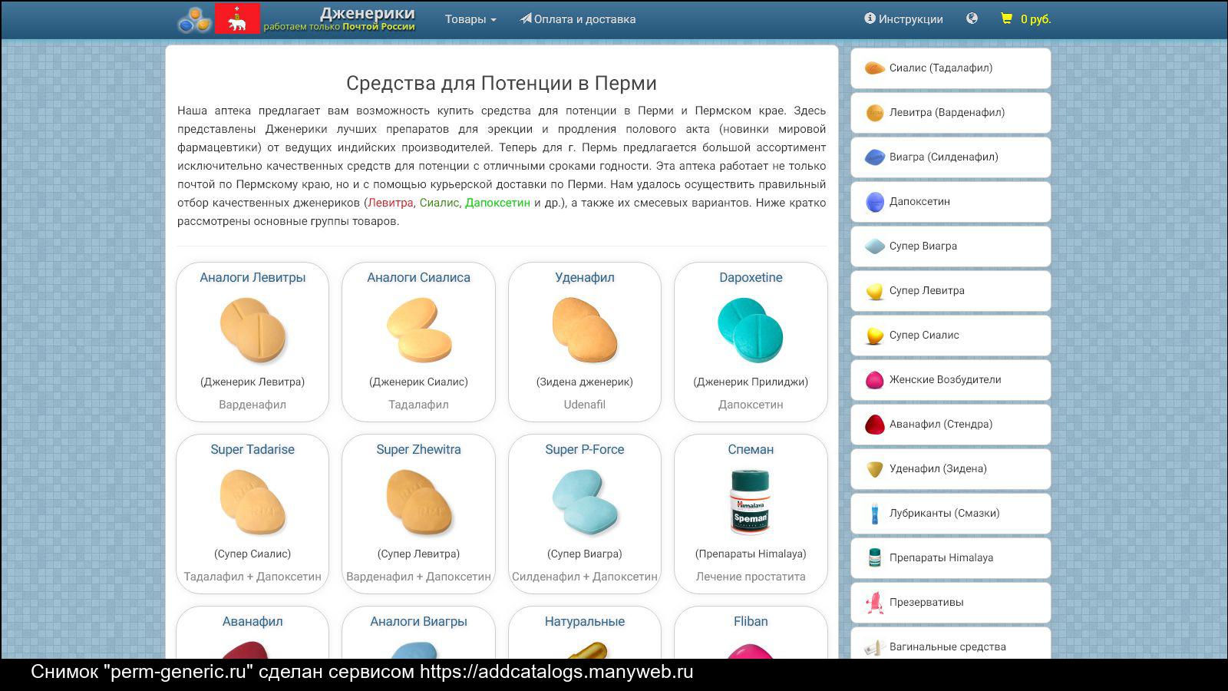Image resolution: width=1228 pixels, height=691 pixels.
Task: Click the Аналоги Сиалиса pill image
Action: [418, 330]
